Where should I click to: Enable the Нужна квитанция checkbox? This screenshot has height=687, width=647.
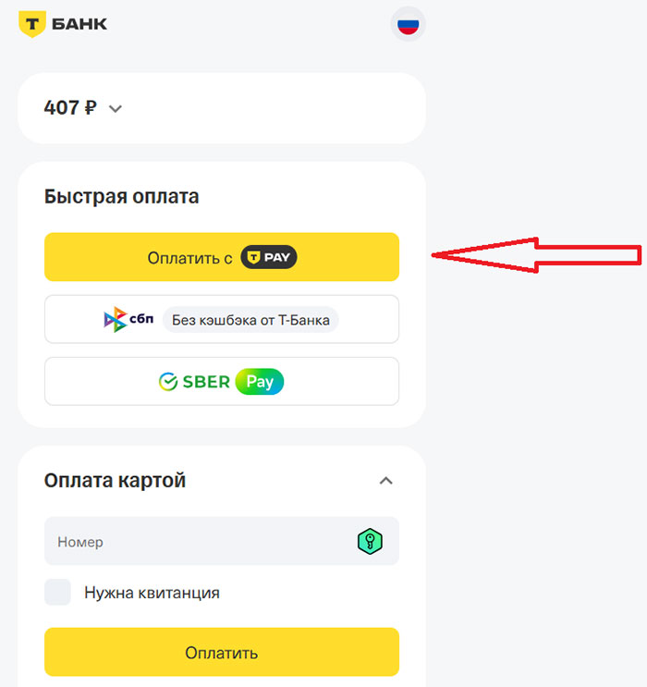click(x=58, y=593)
